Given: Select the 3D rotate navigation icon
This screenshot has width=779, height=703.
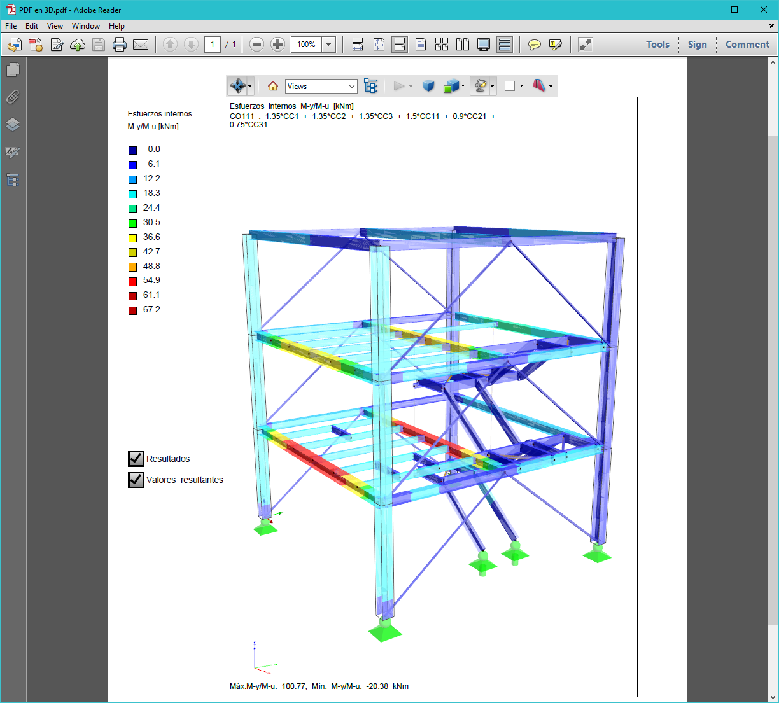Looking at the screenshot, I should (237, 86).
